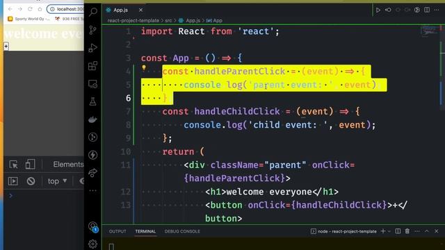This screenshot has height=250, width=445.
Task: Open the DevTools Elements tab
Action: click(68, 165)
